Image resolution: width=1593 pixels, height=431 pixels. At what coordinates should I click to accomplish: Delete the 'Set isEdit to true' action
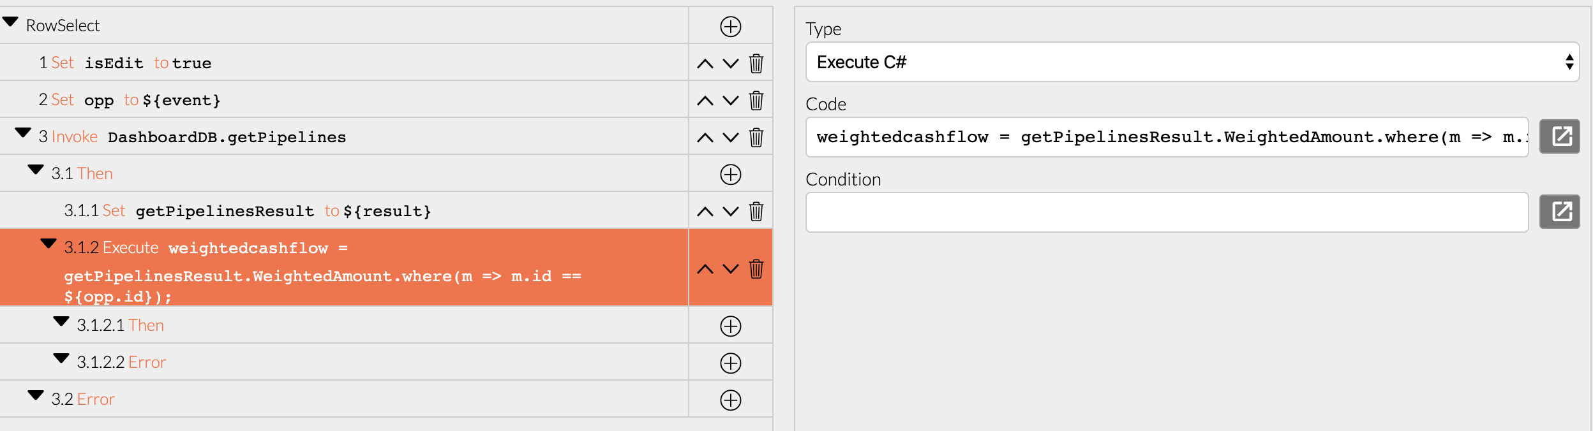[x=756, y=63]
